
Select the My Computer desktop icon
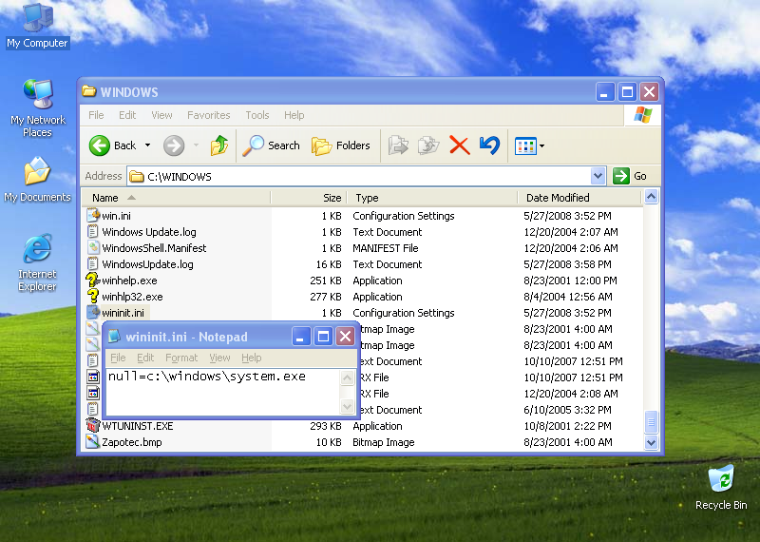[x=37, y=26]
